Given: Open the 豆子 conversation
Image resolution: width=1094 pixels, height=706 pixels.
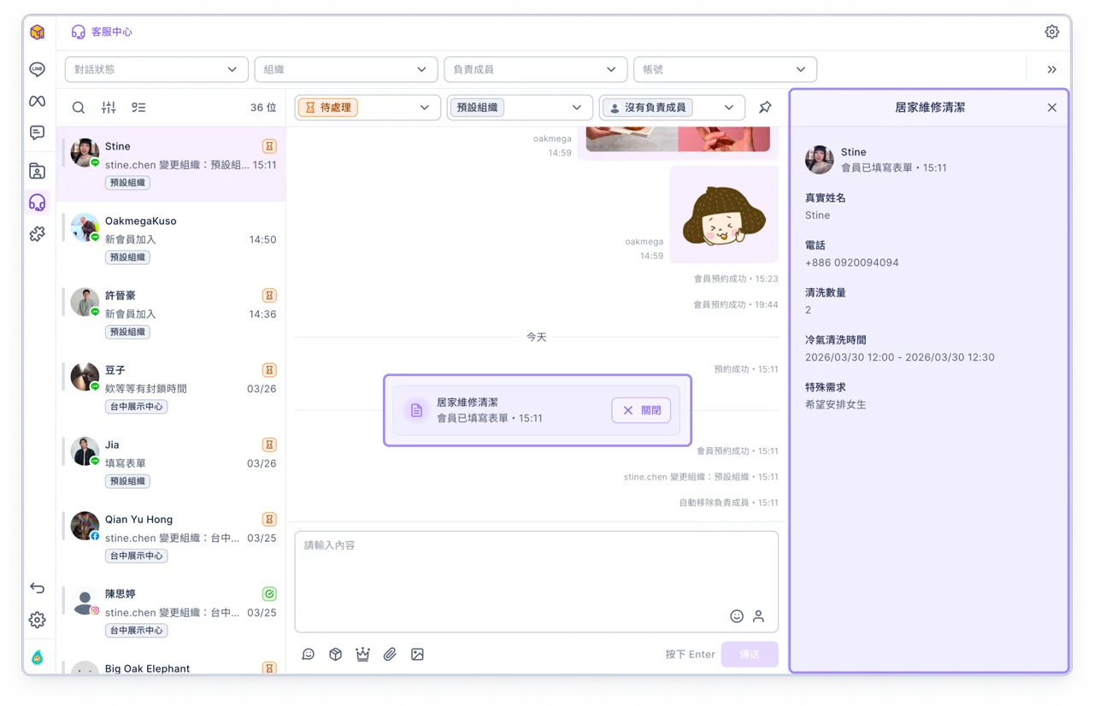Looking at the screenshot, I should pyautogui.click(x=171, y=387).
